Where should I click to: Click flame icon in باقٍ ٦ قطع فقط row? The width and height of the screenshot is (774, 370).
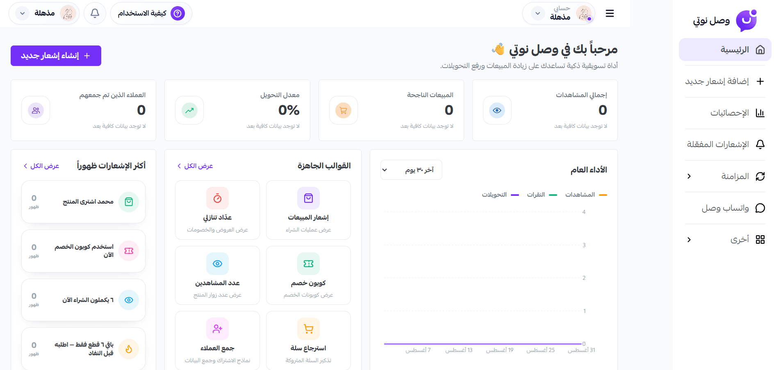[129, 349]
